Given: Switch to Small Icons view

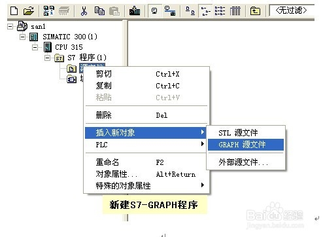Looking at the screenshot, I should click(205, 11).
